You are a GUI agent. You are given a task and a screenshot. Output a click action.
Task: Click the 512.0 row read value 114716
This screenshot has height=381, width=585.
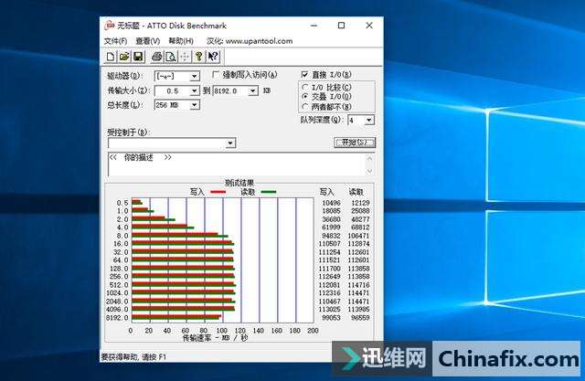(x=358, y=285)
